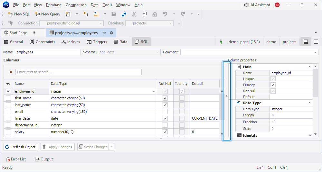Click the split view layout icon
Screen dimensions: 322x172
[306, 42]
